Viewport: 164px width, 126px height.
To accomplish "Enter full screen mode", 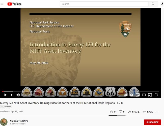I will pyautogui.click(x=156, y=95).
